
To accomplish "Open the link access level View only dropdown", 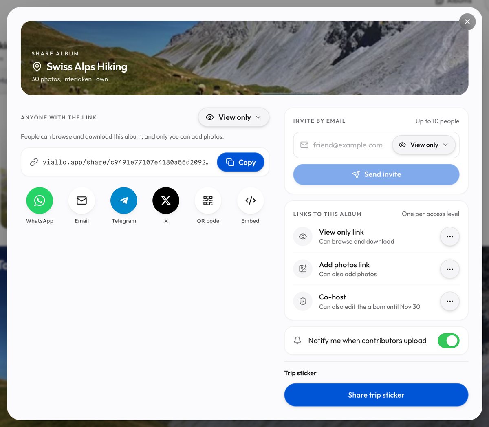I will [233, 117].
